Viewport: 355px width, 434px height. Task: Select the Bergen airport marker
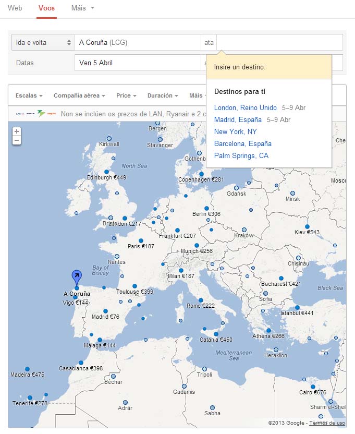pyautogui.click(x=158, y=123)
